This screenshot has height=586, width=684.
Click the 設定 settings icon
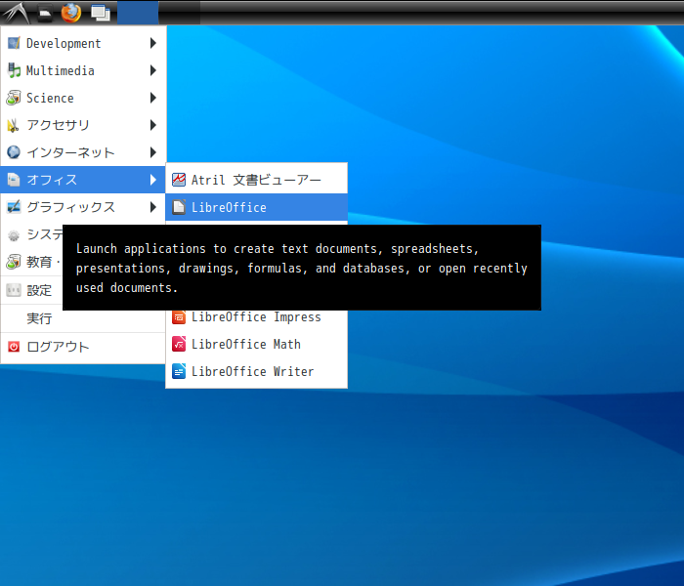[x=14, y=290]
